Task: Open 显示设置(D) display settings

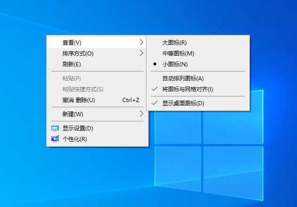Action: [78, 128]
